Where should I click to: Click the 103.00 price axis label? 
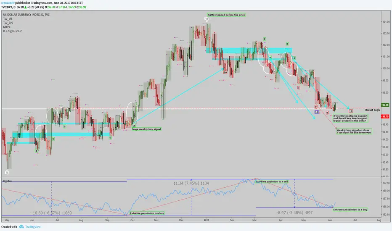click(x=386, y=33)
